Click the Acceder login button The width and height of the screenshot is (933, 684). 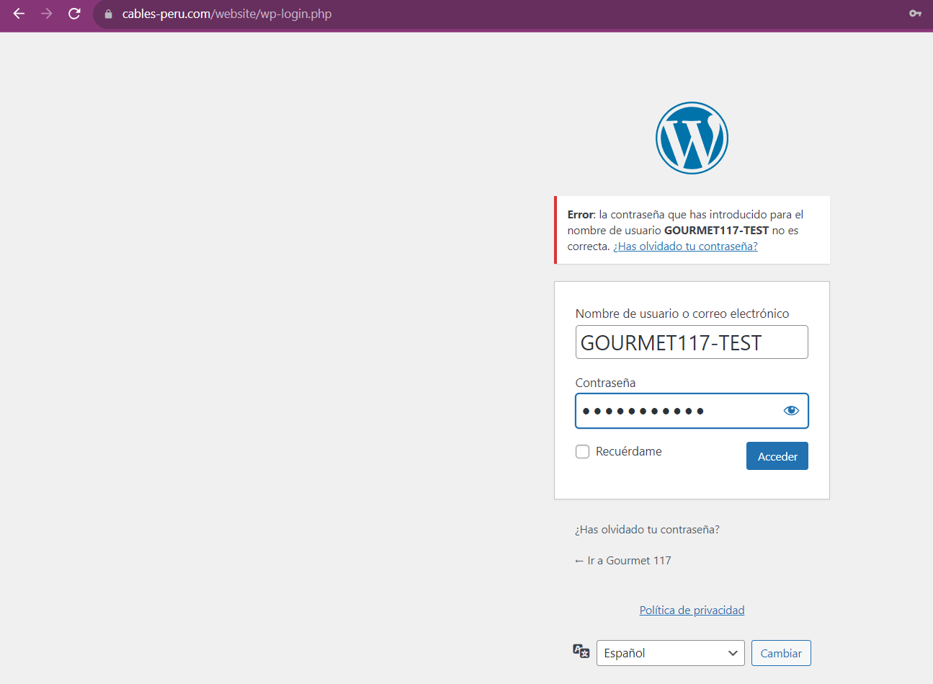coord(777,456)
